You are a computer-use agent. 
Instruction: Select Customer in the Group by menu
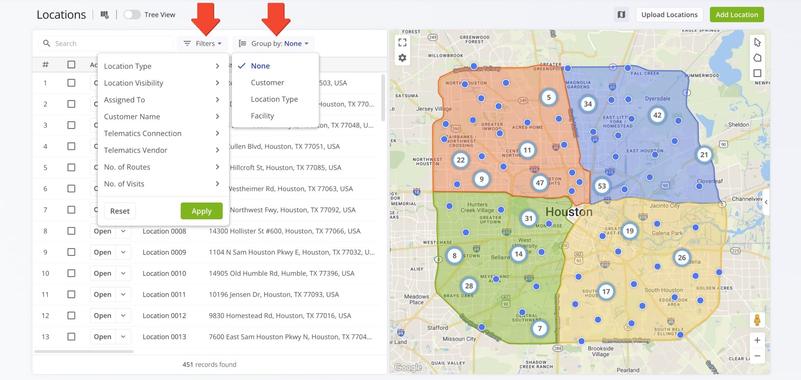coord(267,82)
